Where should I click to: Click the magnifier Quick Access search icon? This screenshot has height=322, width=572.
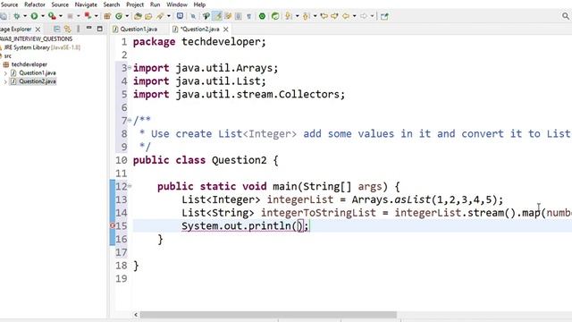[x=566, y=16]
